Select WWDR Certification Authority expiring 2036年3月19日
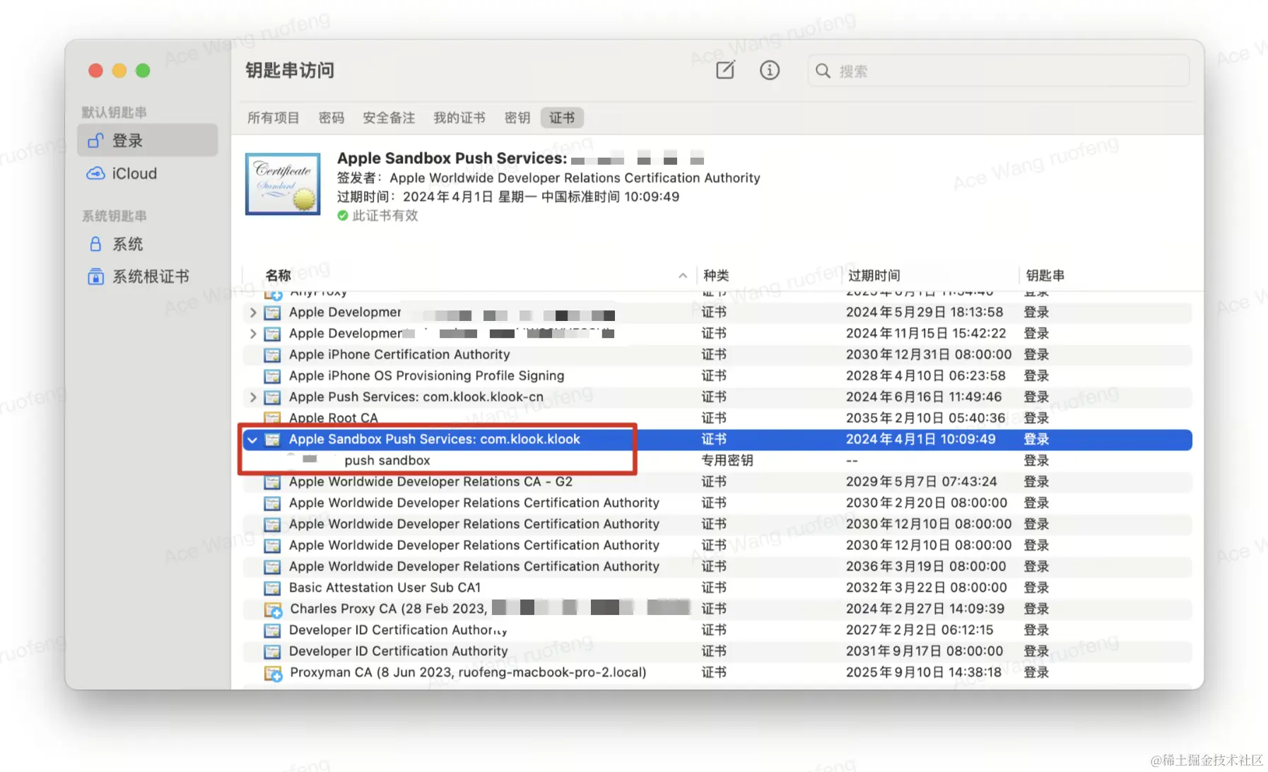The height and width of the screenshot is (772, 1268). (717, 567)
